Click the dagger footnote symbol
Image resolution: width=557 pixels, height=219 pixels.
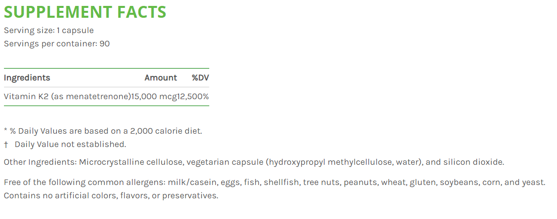coord(6,144)
